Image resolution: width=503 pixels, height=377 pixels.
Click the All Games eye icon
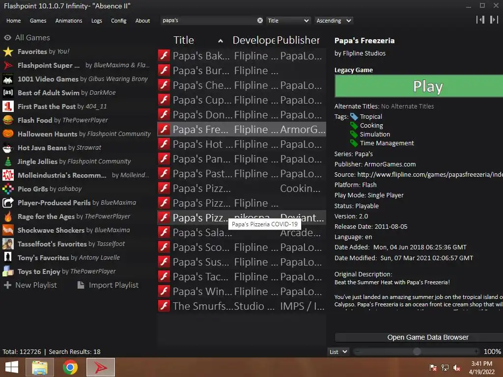point(8,38)
